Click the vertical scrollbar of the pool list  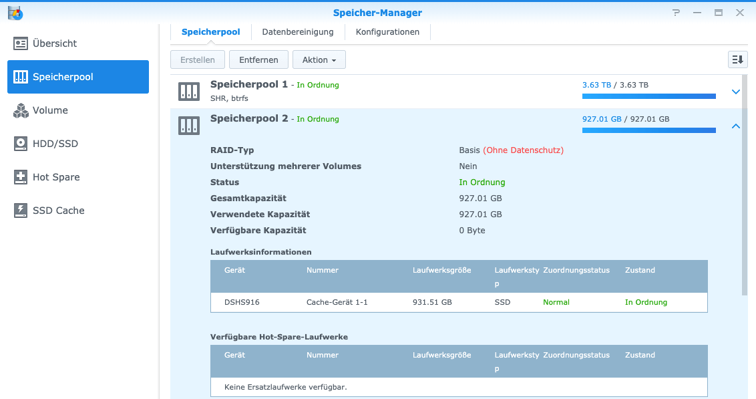coord(745,184)
